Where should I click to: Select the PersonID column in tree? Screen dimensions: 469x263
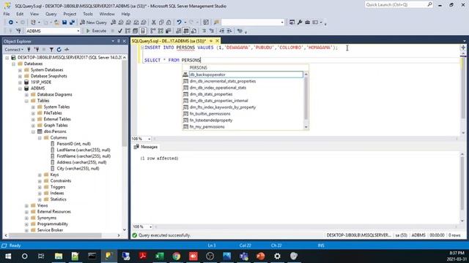(73, 144)
